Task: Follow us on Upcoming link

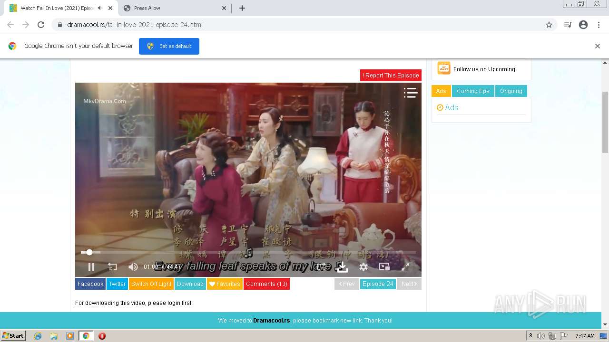Action: point(484,69)
